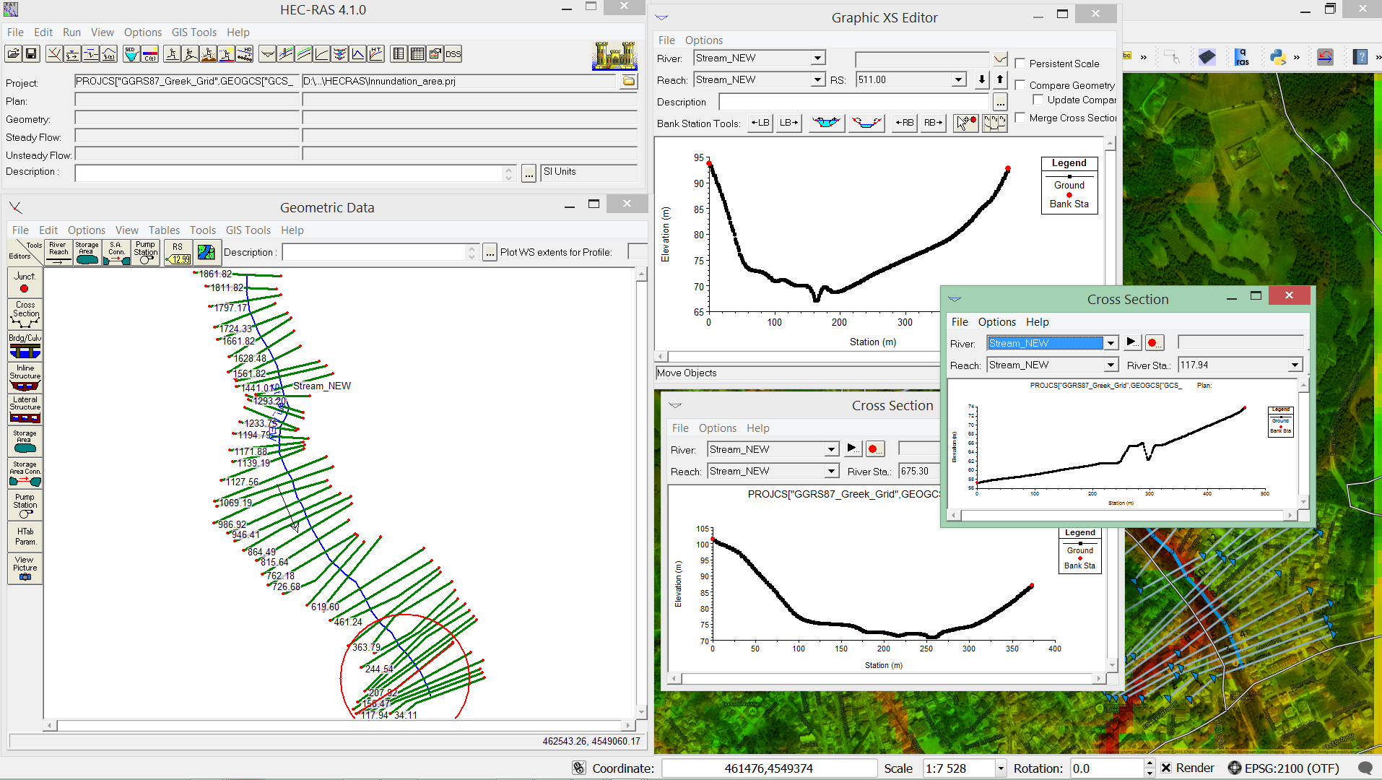Enable Persistent Scale checkbox
This screenshot has height=780, width=1382.
pyautogui.click(x=1020, y=64)
